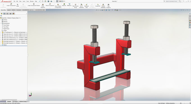Open the SOLIDWORKS Add-Ins tab

point(28,10)
